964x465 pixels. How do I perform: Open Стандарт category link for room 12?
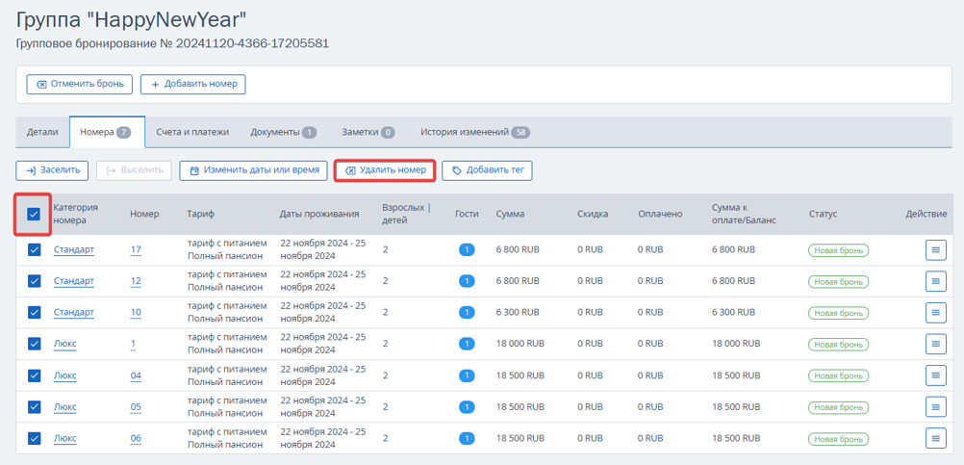click(74, 281)
